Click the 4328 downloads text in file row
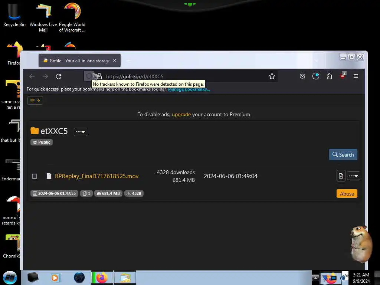The width and height of the screenshot is (380, 285). 176,172
